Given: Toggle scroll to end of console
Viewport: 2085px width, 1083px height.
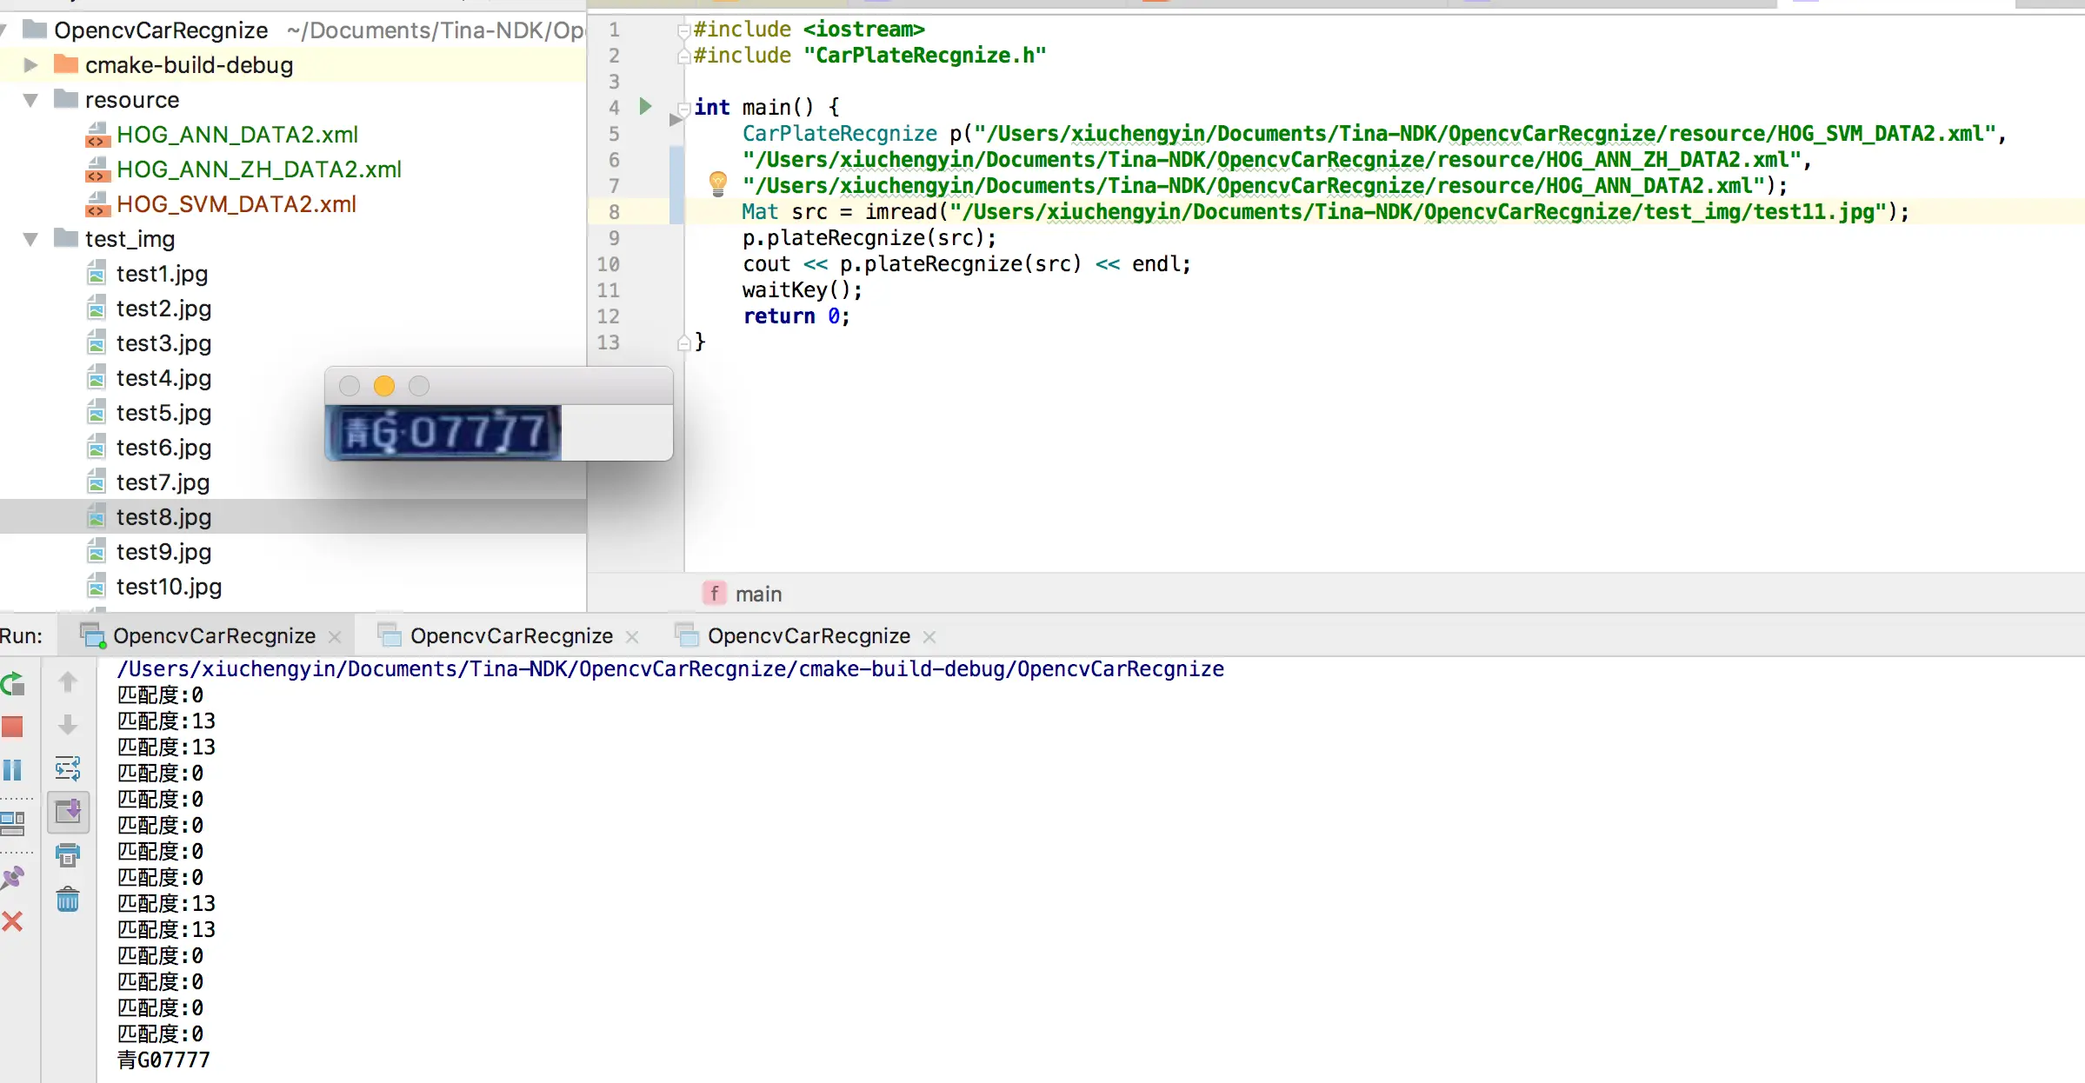Looking at the screenshot, I should pos(68,812).
